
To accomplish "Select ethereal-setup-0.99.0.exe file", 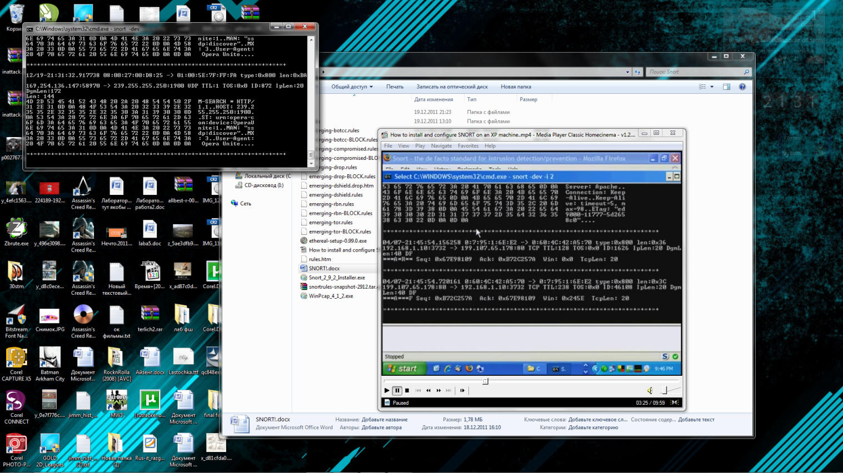I will [338, 241].
